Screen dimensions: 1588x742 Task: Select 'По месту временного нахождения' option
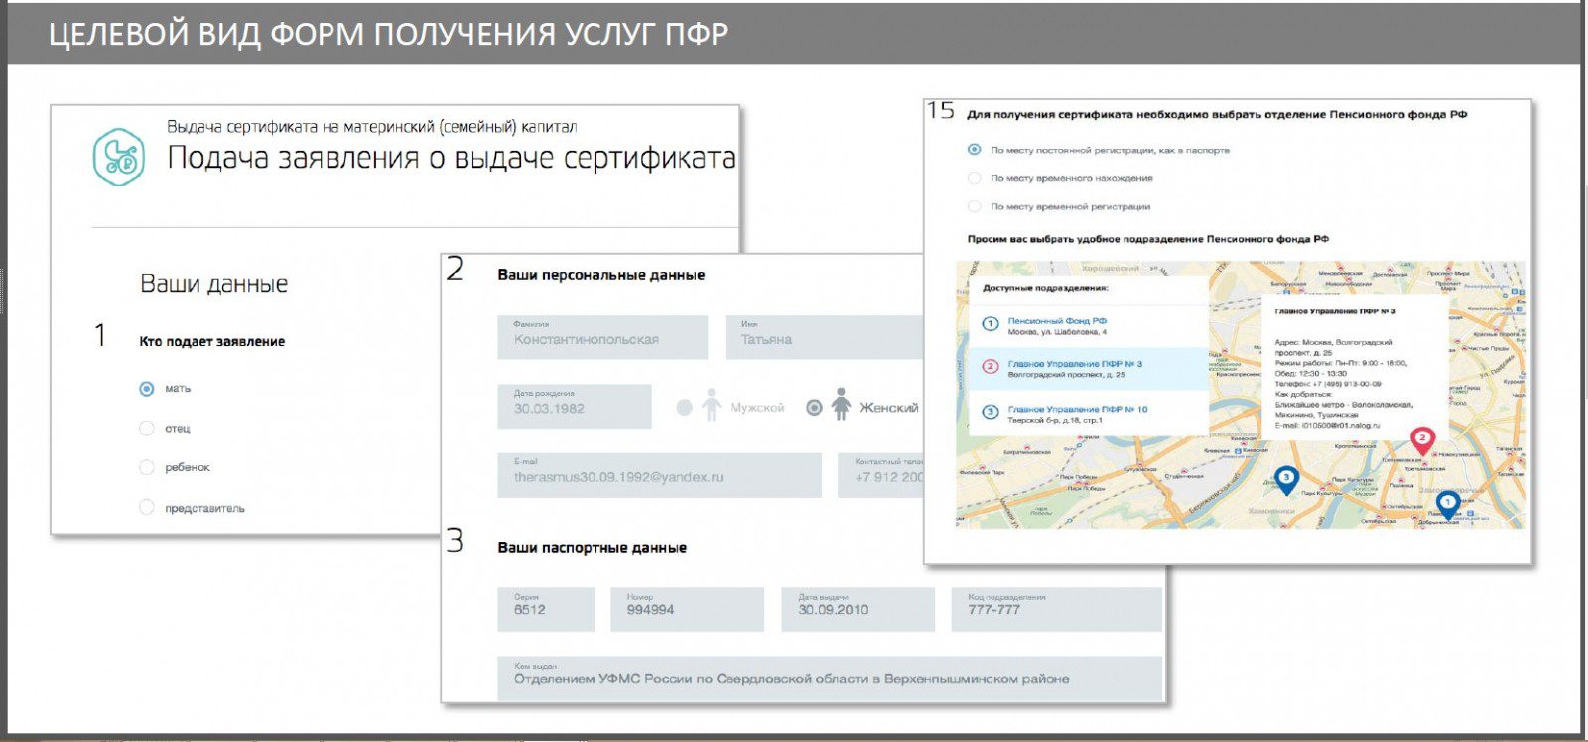point(974,178)
